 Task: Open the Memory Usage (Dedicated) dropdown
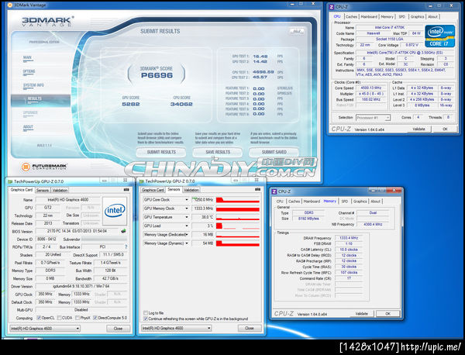pyautogui.click(x=187, y=235)
